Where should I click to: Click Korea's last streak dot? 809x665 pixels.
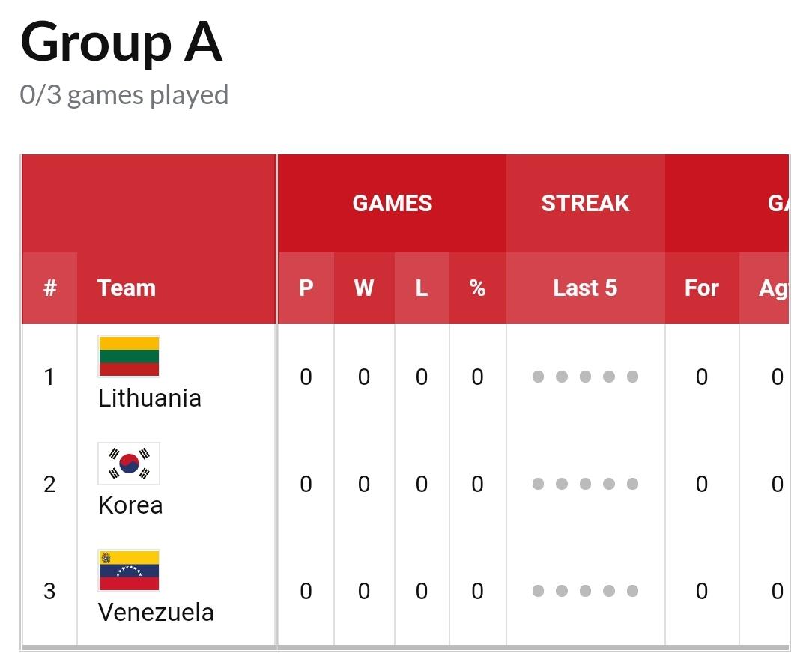tap(632, 484)
